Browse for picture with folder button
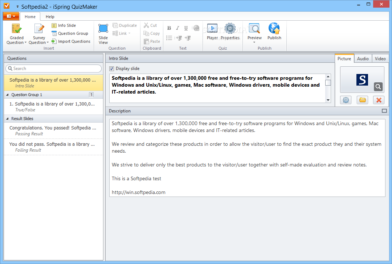Image resolution: width=392 pixels, height=264 pixels. click(x=363, y=100)
